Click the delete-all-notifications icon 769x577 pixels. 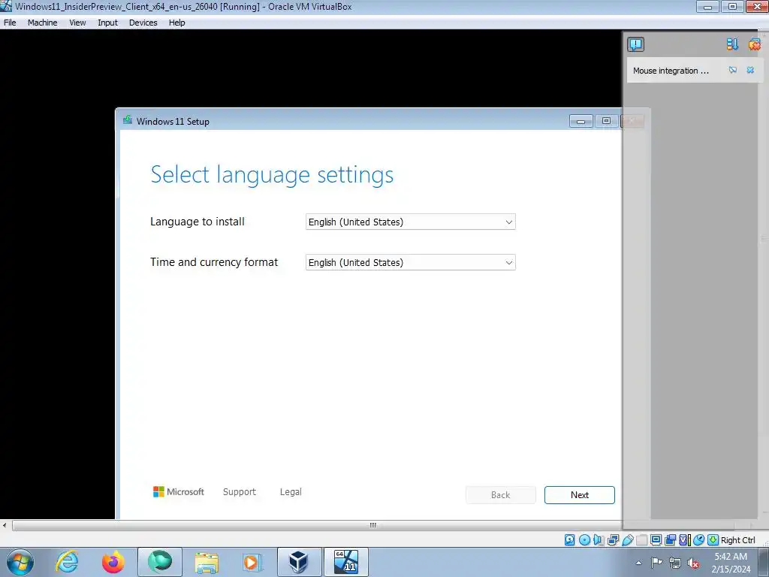[754, 44]
